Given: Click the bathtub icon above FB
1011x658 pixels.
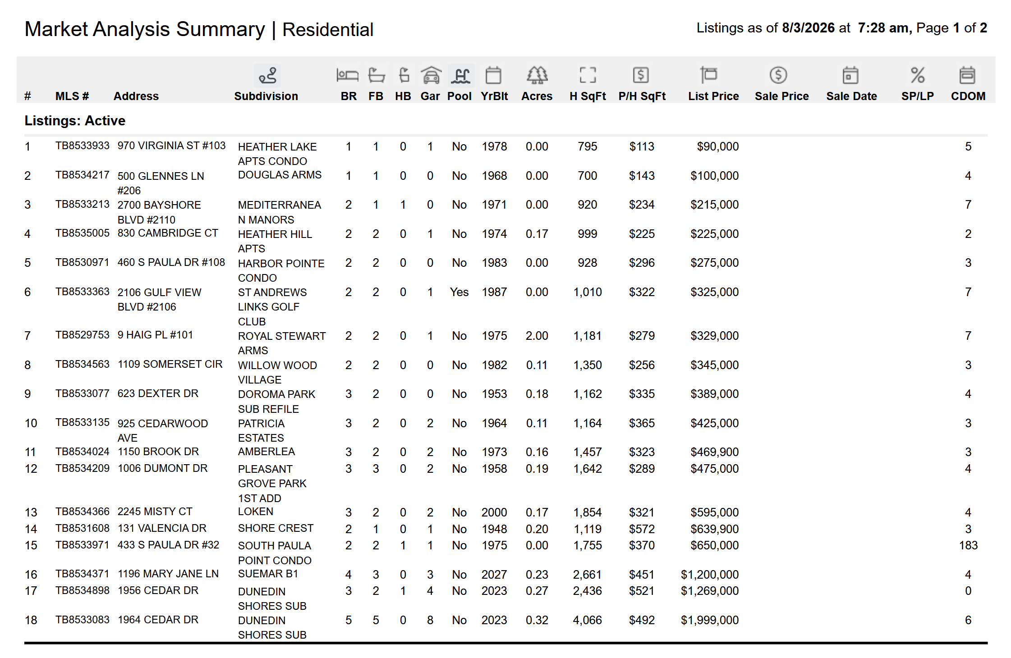Looking at the screenshot, I should pyautogui.click(x=376, y=75).
